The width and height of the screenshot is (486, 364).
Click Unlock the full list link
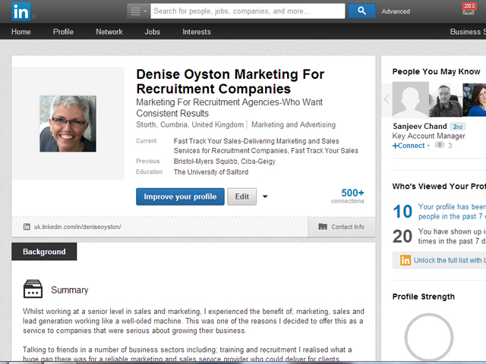click(450, 260)
